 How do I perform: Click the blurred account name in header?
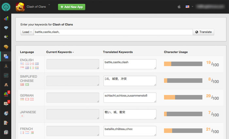(x=210, y=7)
